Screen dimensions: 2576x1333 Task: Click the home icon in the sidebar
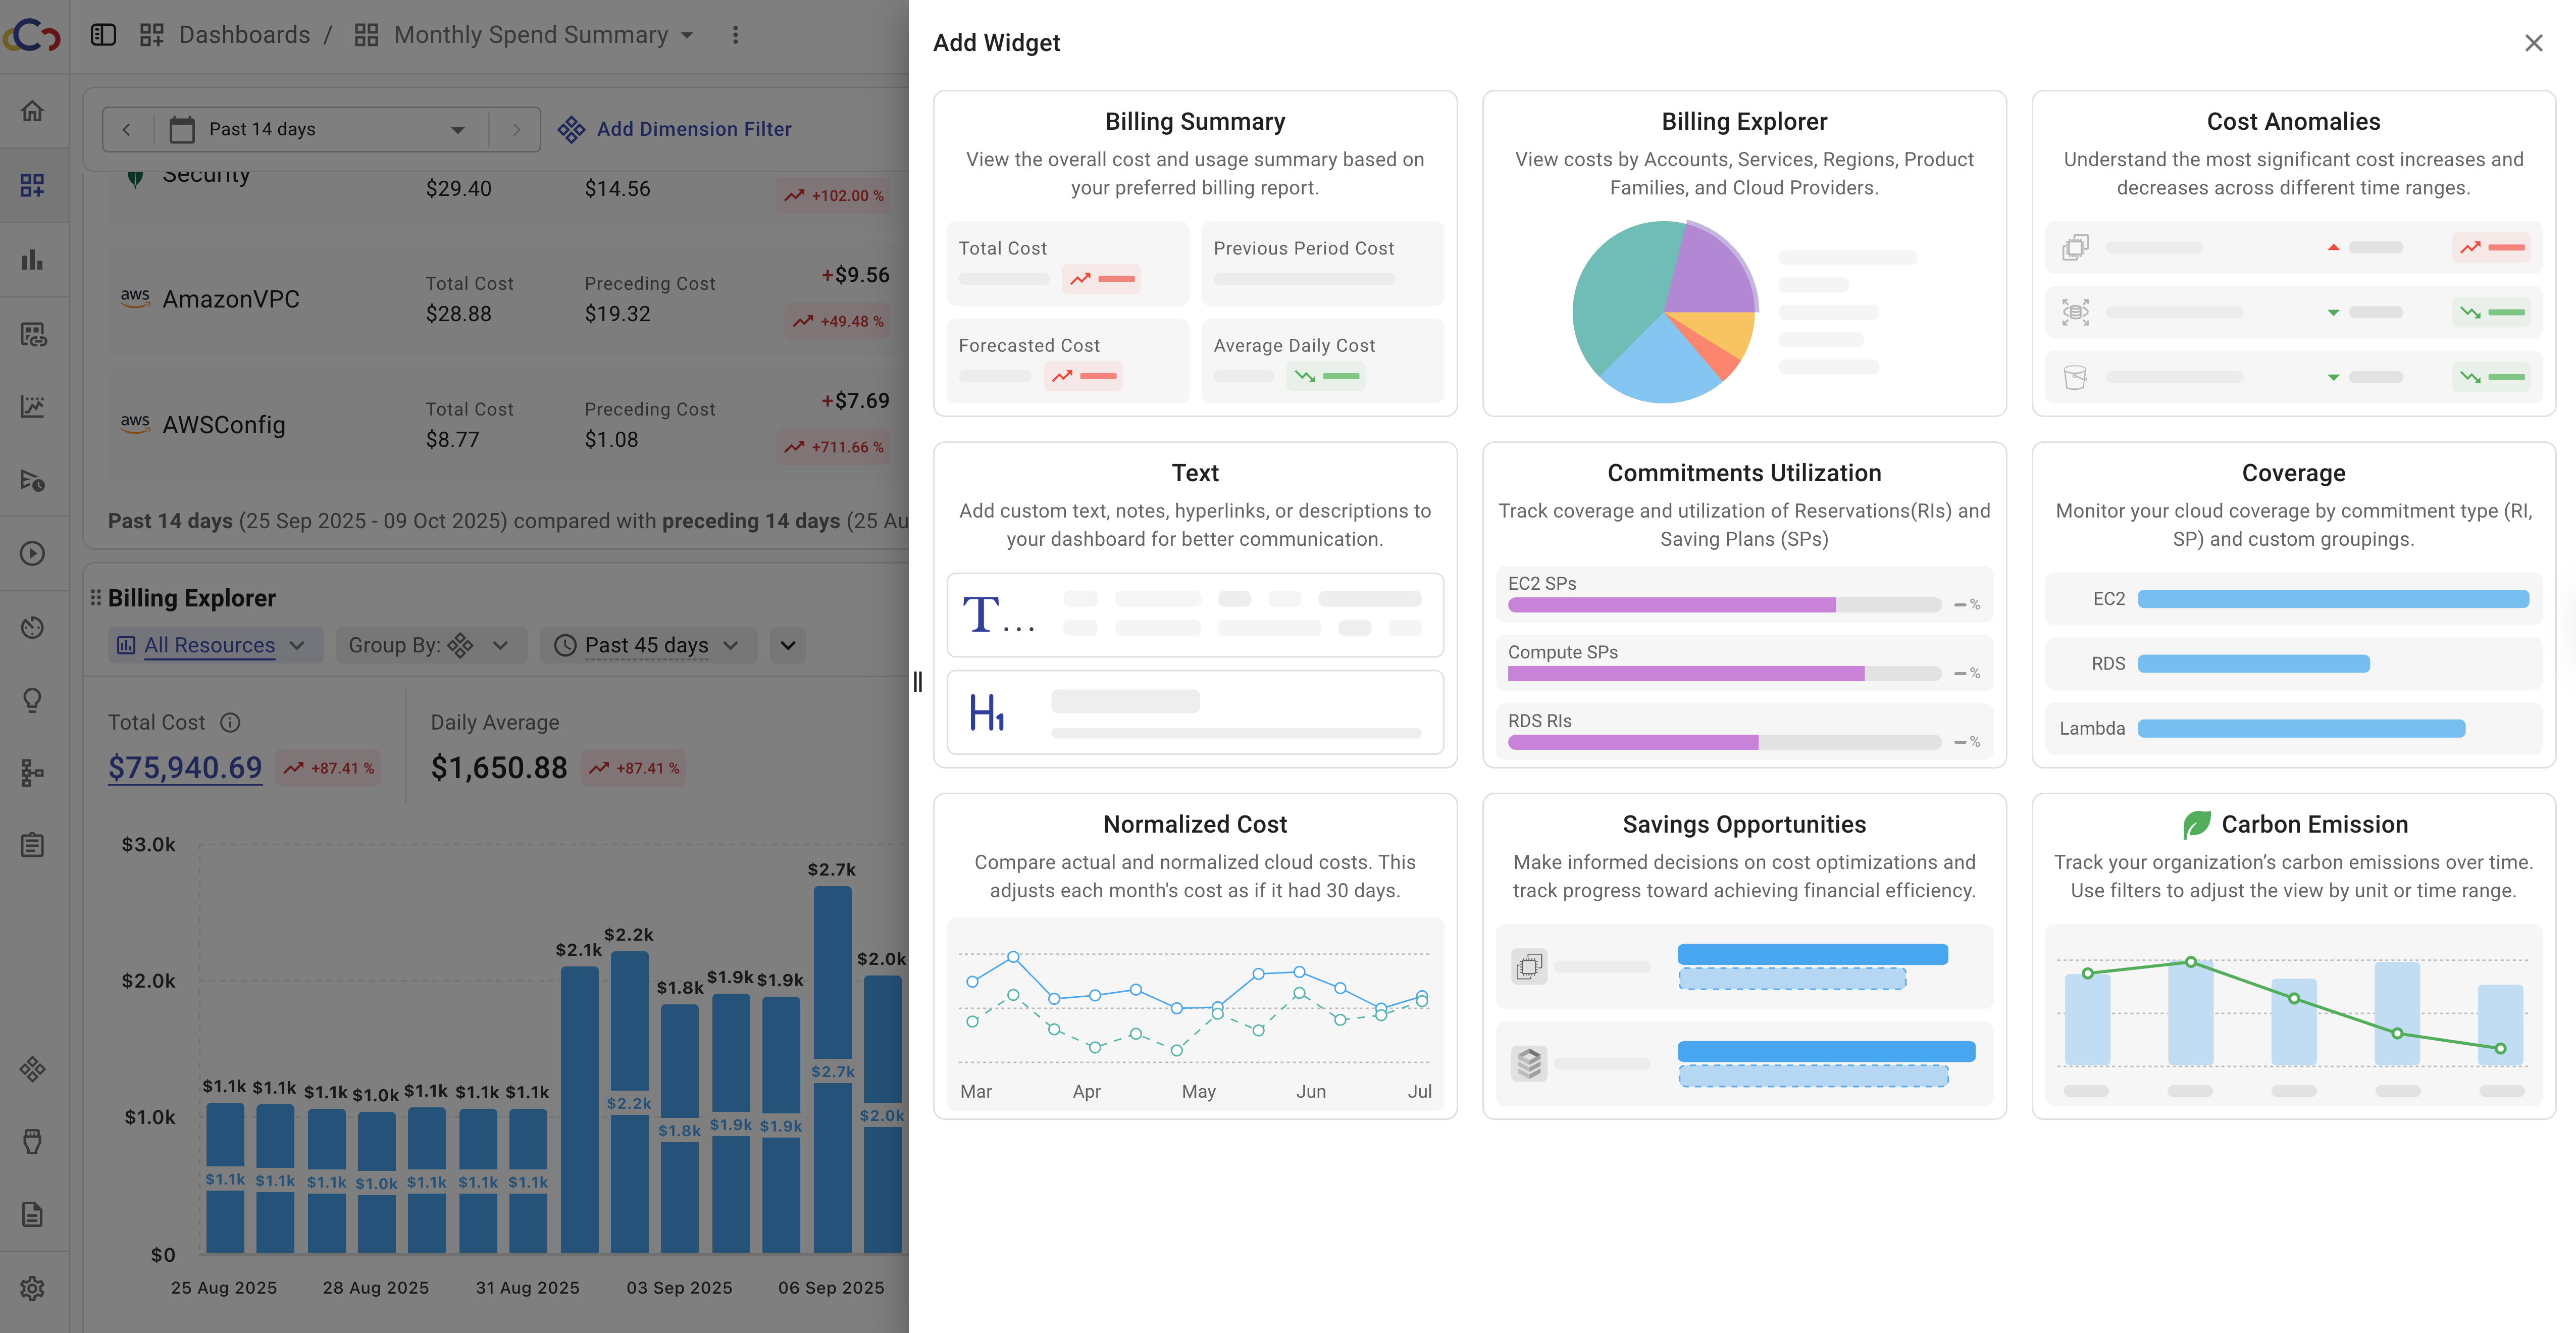pos(33,111)
